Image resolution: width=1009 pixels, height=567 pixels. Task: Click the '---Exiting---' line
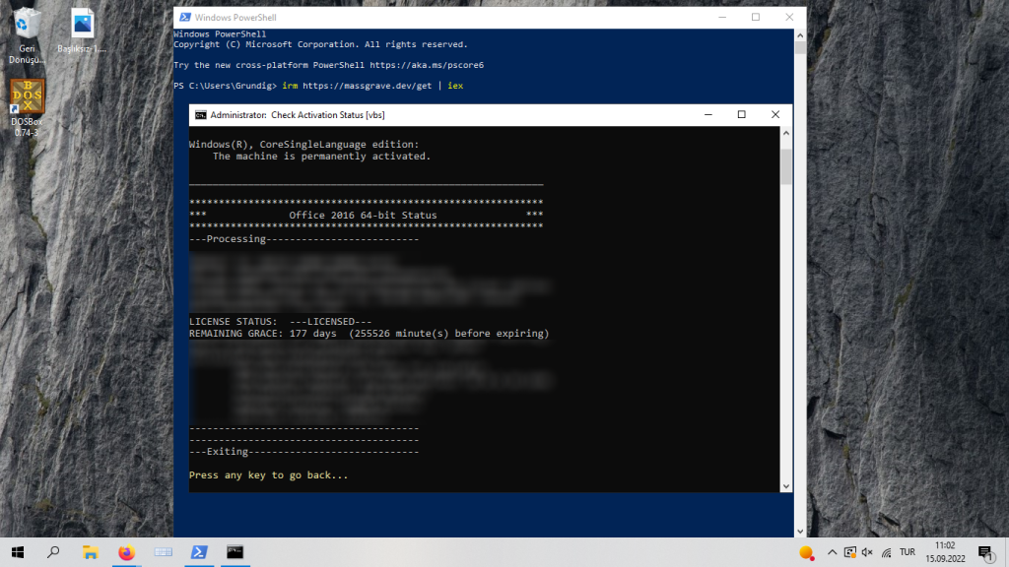(303, 451)
